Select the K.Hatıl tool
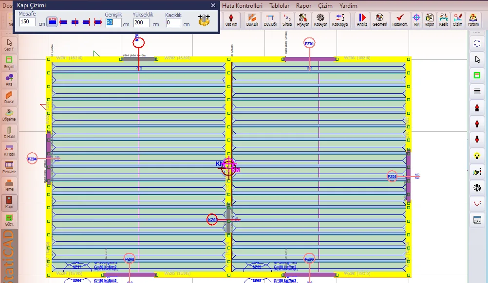The image size is (488, 283). [x=9, y=150]
